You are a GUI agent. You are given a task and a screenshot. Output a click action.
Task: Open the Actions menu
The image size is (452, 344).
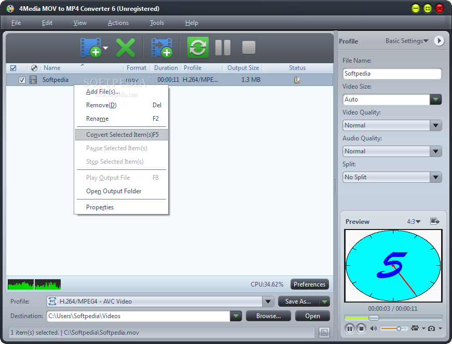coord(118,23)
